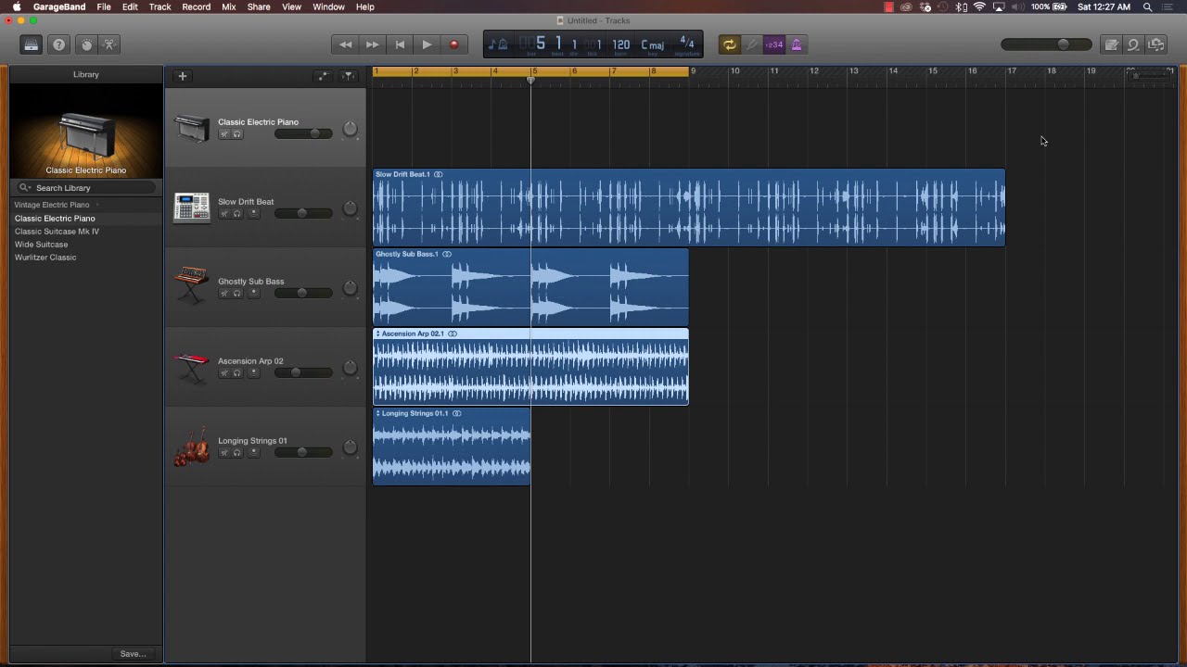Fast forward the project
The image size is (1187, 667).
tap(372, 44)
